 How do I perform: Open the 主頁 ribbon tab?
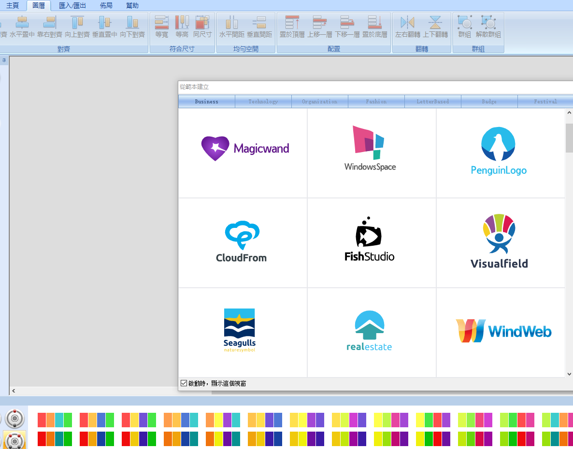[x=13, y=5]
